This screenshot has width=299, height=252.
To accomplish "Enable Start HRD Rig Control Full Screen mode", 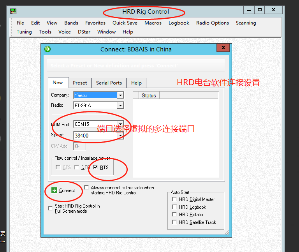I will [50, 208].
